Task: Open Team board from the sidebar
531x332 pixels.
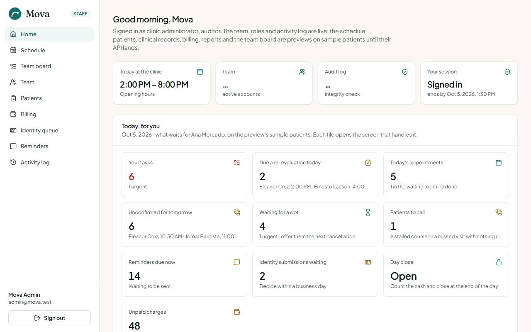Action: [50, 66]
